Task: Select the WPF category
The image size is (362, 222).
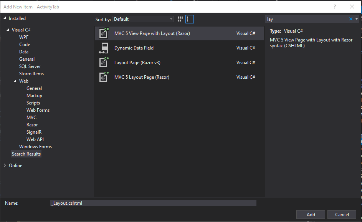Action: click(24, 37)
